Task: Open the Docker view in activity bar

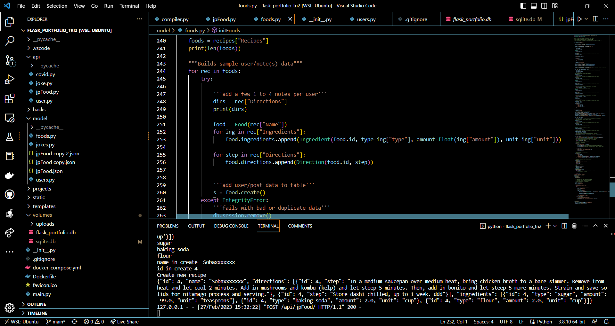Action: click(x=10, y=175)
